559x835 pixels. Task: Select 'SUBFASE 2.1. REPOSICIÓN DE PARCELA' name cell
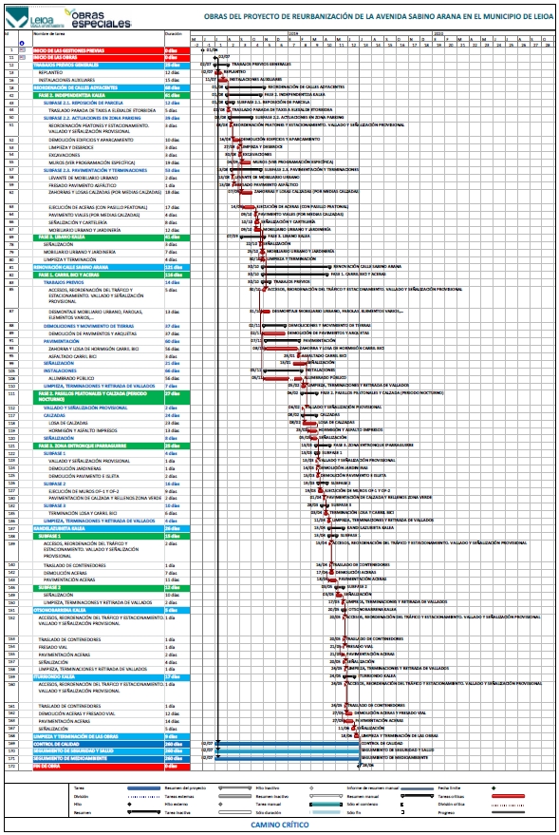tap(98, 103)
